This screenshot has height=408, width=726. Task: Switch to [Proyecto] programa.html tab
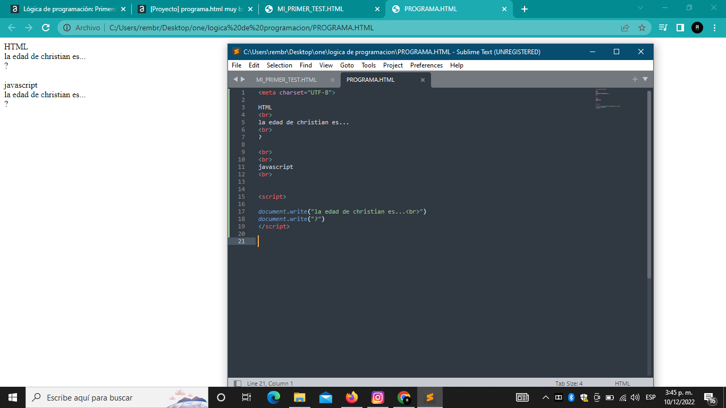pos(195,9)
